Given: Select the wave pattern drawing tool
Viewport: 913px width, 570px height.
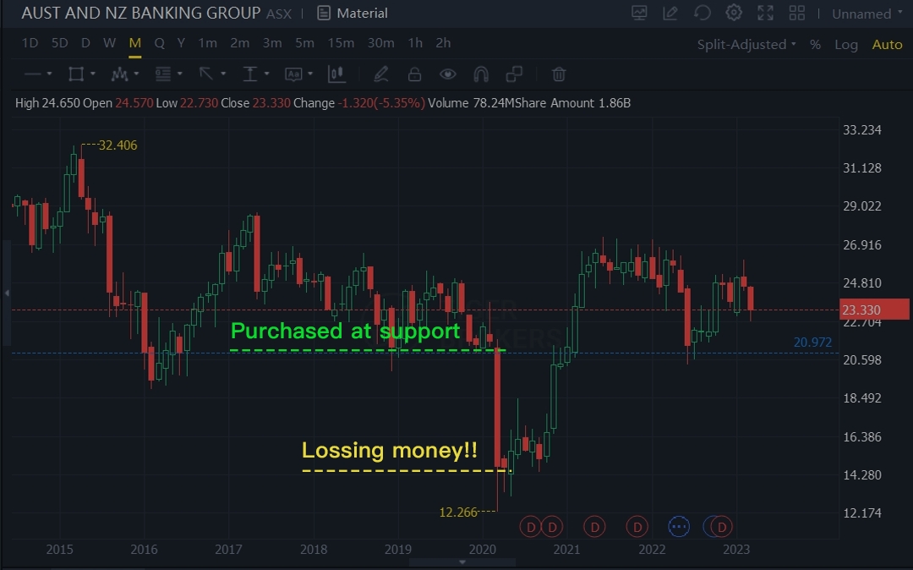Looking at the screenshot, I should pyautogui.click(x=119, y=74).
